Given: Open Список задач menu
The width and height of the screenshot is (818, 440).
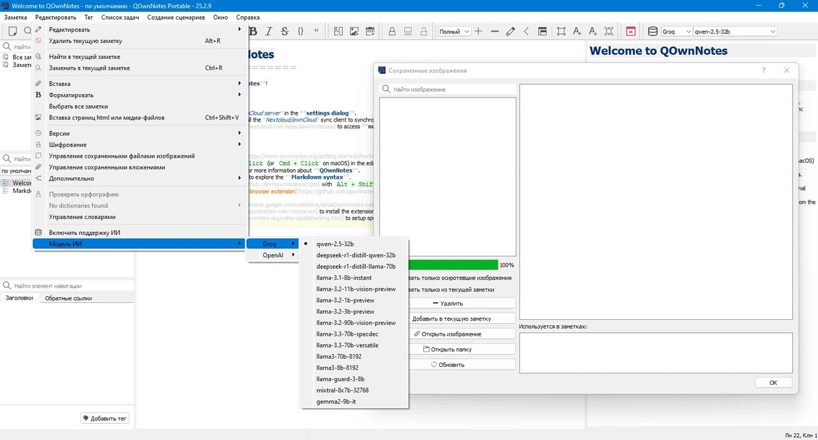Looking at the screenshot, I should [119, 17].
